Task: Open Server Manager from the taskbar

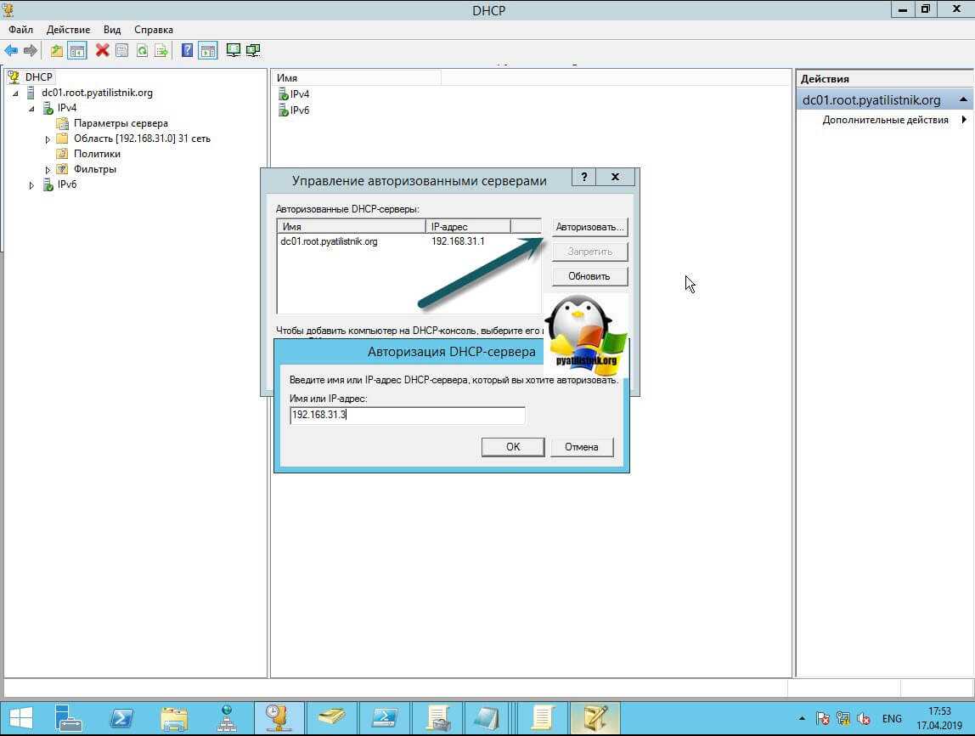Action: click(x=69, y=718)
